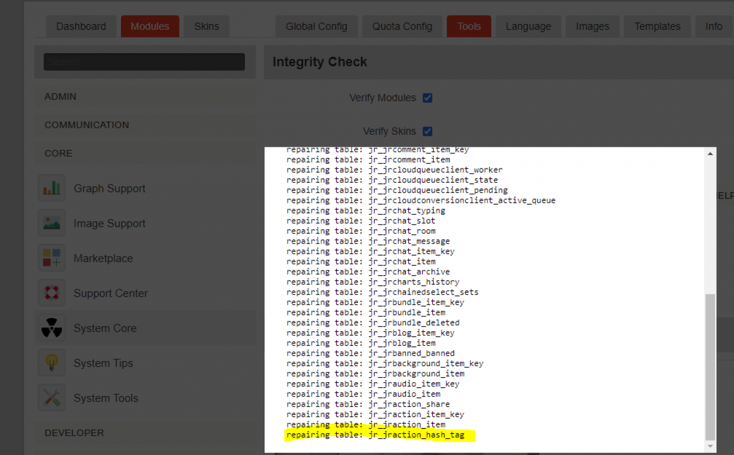
Task: Open the Support Center module link
Action: coord(111,293)
